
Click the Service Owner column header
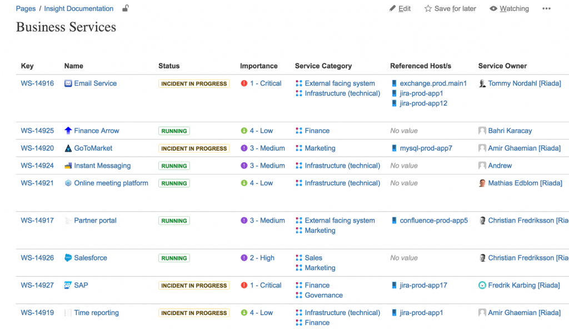tap(502, 66)
